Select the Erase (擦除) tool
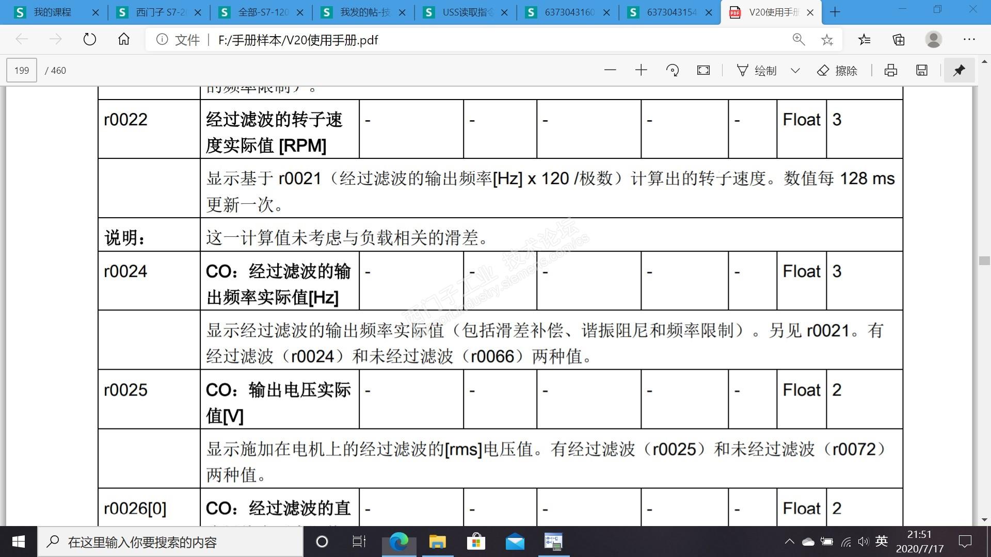The height and width of the screenshot is (557, 991). [x=837, y=70]
